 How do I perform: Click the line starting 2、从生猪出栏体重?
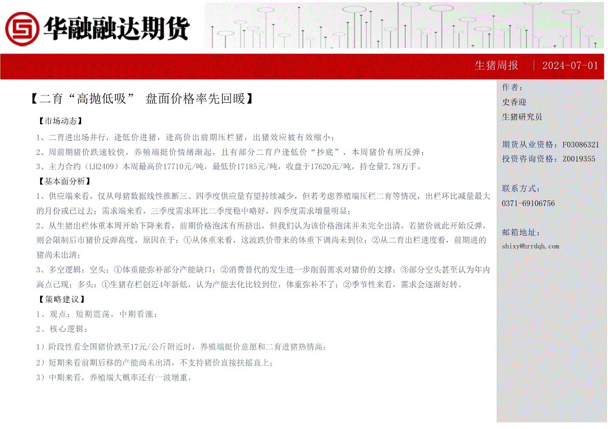coord(261,225)
